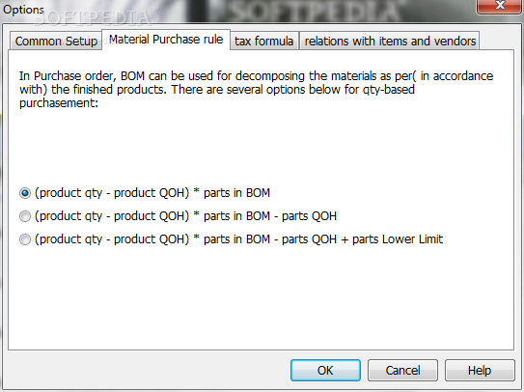Open the Help button
Image resolution: width=524 pixels, height=392 pixels.
[480, 370]
